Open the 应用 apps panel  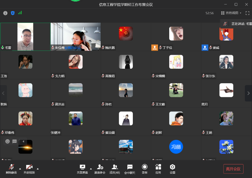pyautogui.click(x=158, y=169)
